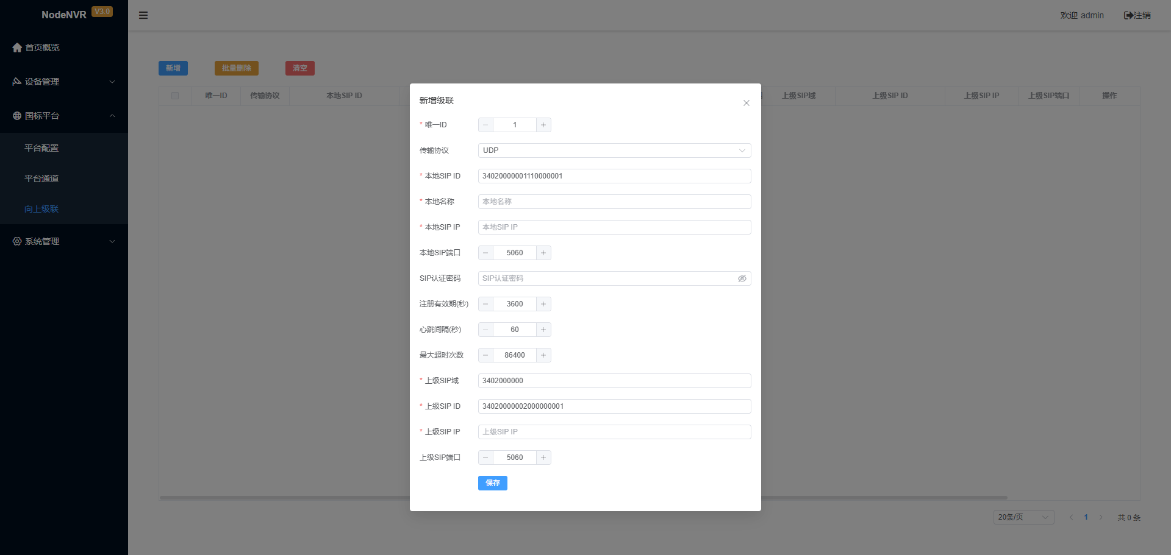
Task: Go to 平台通道 submenu item
Action: point(64,179)
